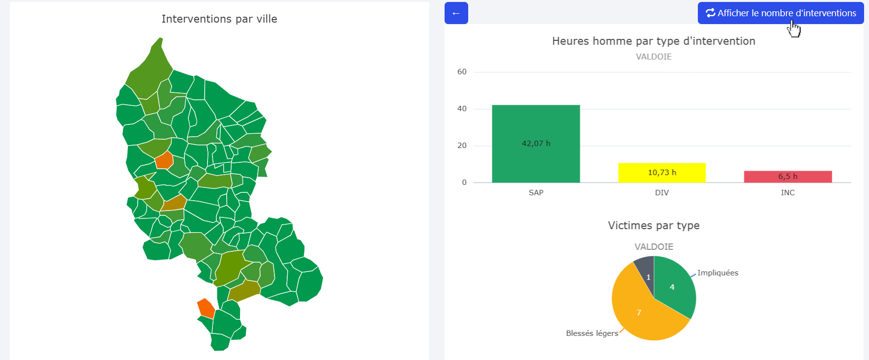Click the Interventions par ville map title
Viewport: 869px width, 360px height.
[219, 19]
